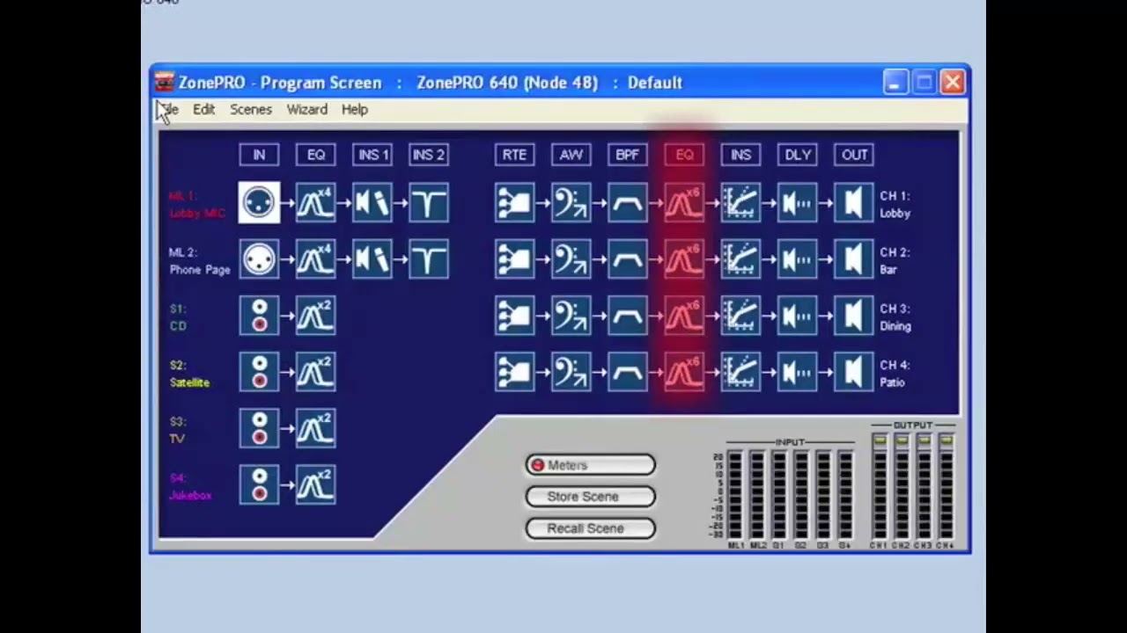This screenshot has width=1127, height=633.
Task: Open the CH 2 Bar output insert module
Action: [x=740, y=259]
